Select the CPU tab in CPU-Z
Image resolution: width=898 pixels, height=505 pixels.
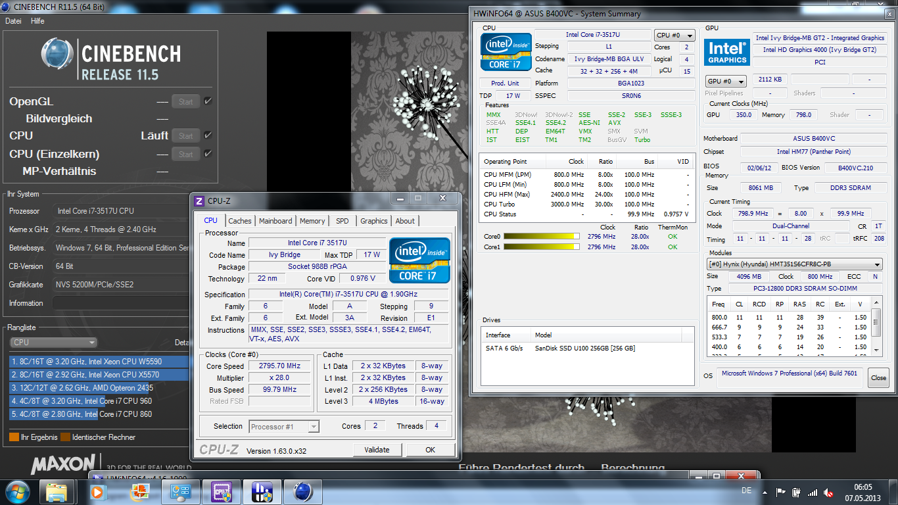(x=210, y=220)
